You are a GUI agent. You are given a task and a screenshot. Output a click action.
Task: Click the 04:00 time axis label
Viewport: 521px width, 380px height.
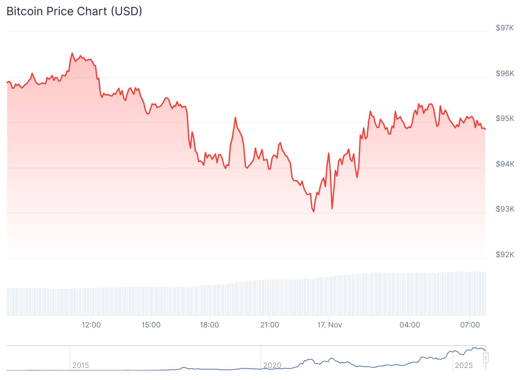click(410, 325)
